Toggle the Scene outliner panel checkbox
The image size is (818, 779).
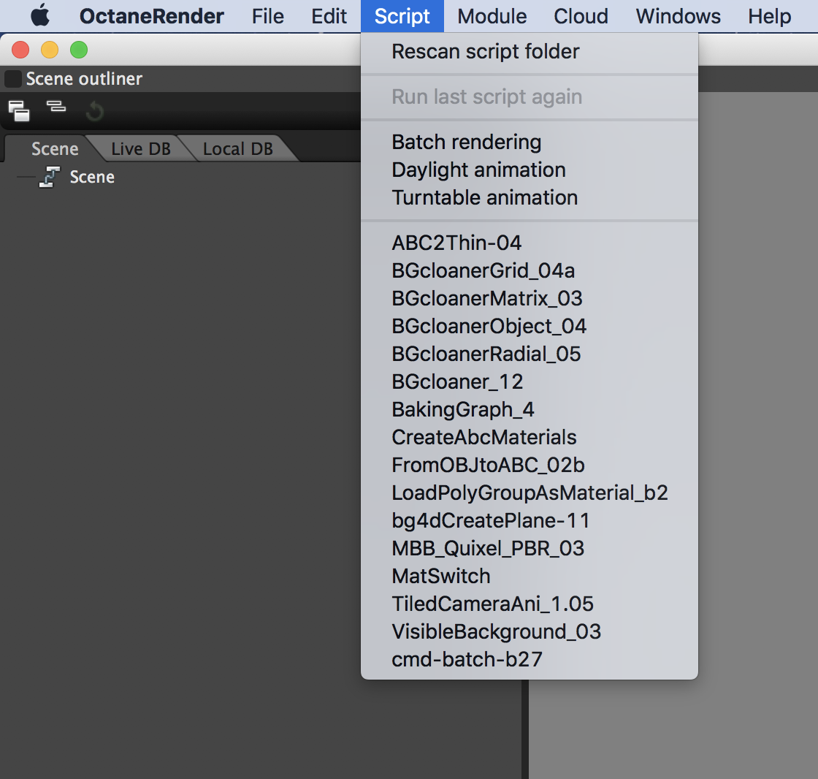[13, 79]
